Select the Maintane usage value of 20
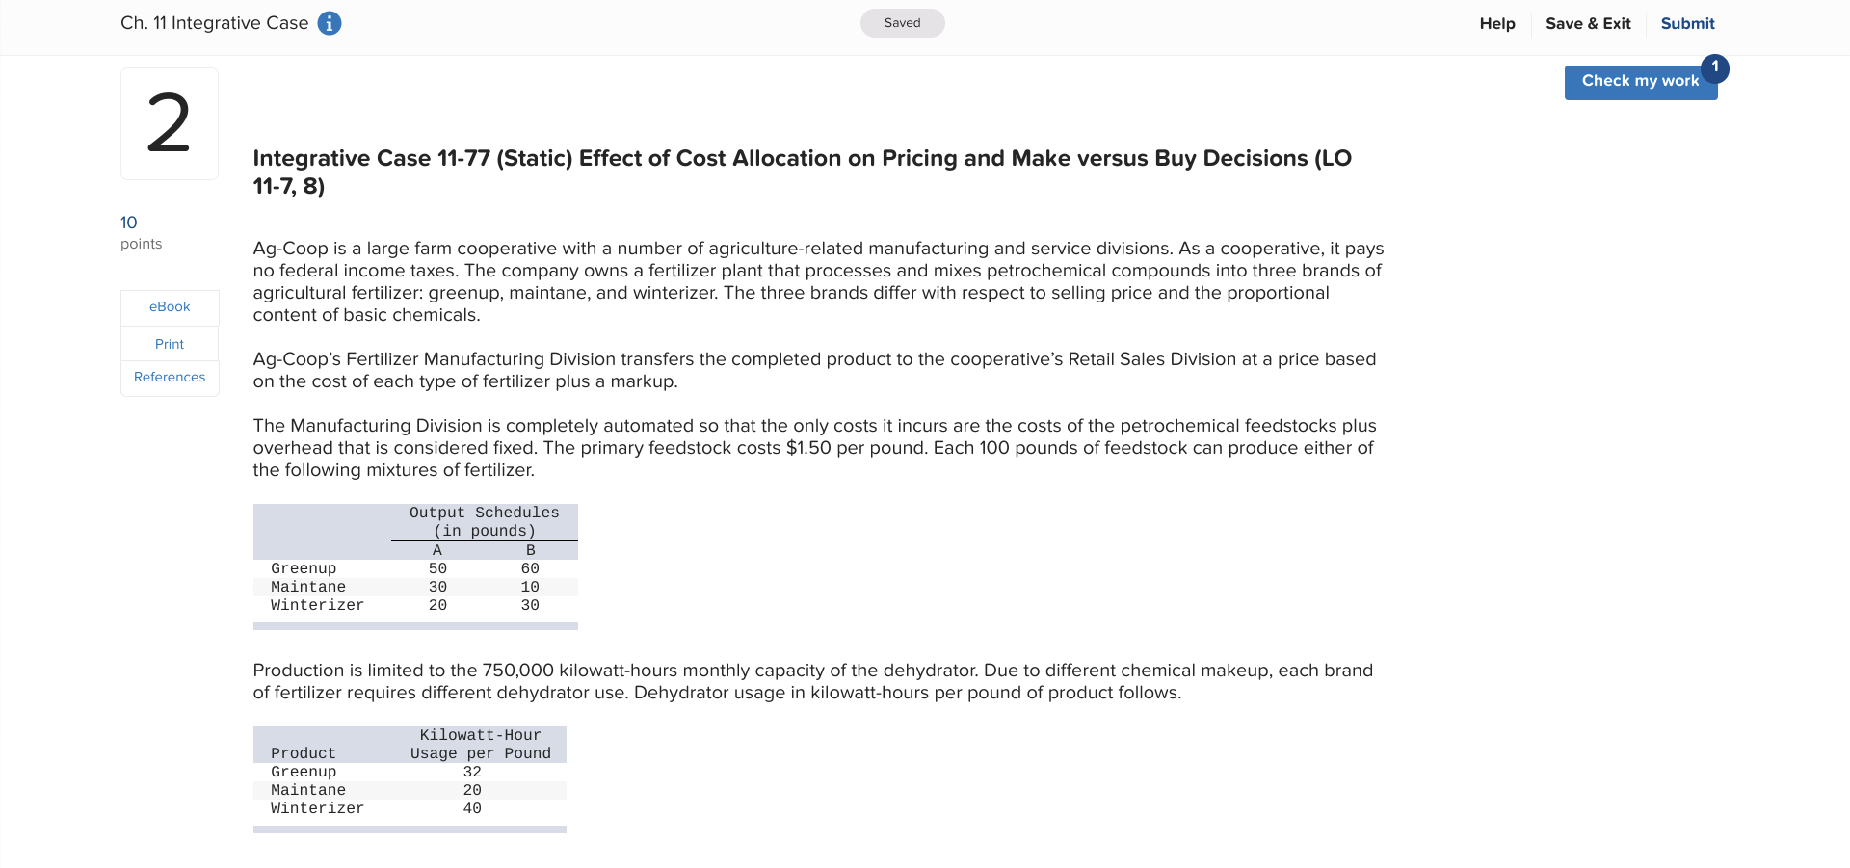Viewport: 1850px width, 868px height. point(472,790)
